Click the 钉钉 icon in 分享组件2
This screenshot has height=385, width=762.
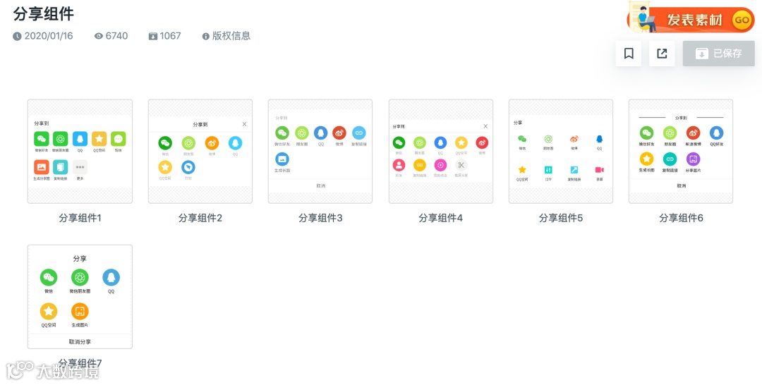188,167
